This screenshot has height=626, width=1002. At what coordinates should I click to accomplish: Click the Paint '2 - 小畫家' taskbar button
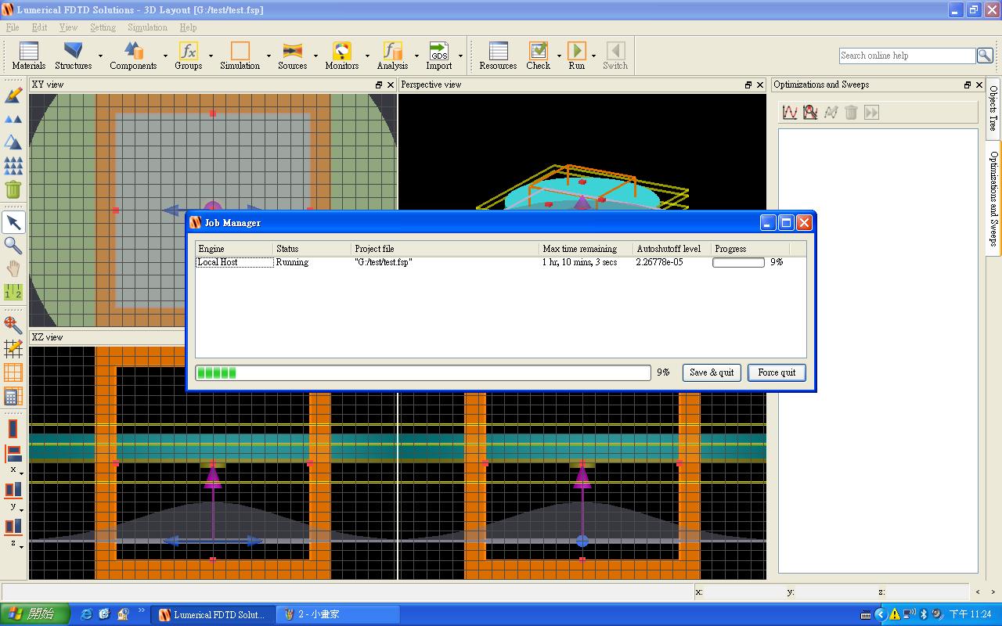click(338, 614)
